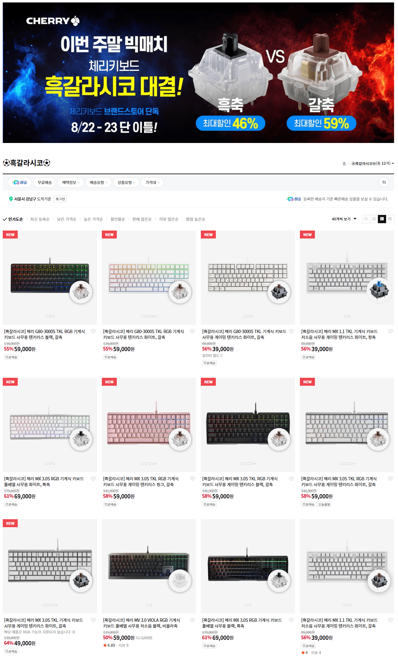Go to 홈 via the breadcrumb
This screenshot has width=398, height=668.
pos(344,164)
